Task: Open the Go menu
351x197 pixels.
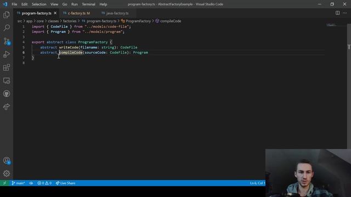Action: pyautogui.click(x=65, y=4)
